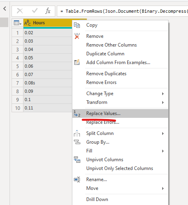The image size is (188, 205).
Task: Open Change Type menu entry
Action: point(120,94)
